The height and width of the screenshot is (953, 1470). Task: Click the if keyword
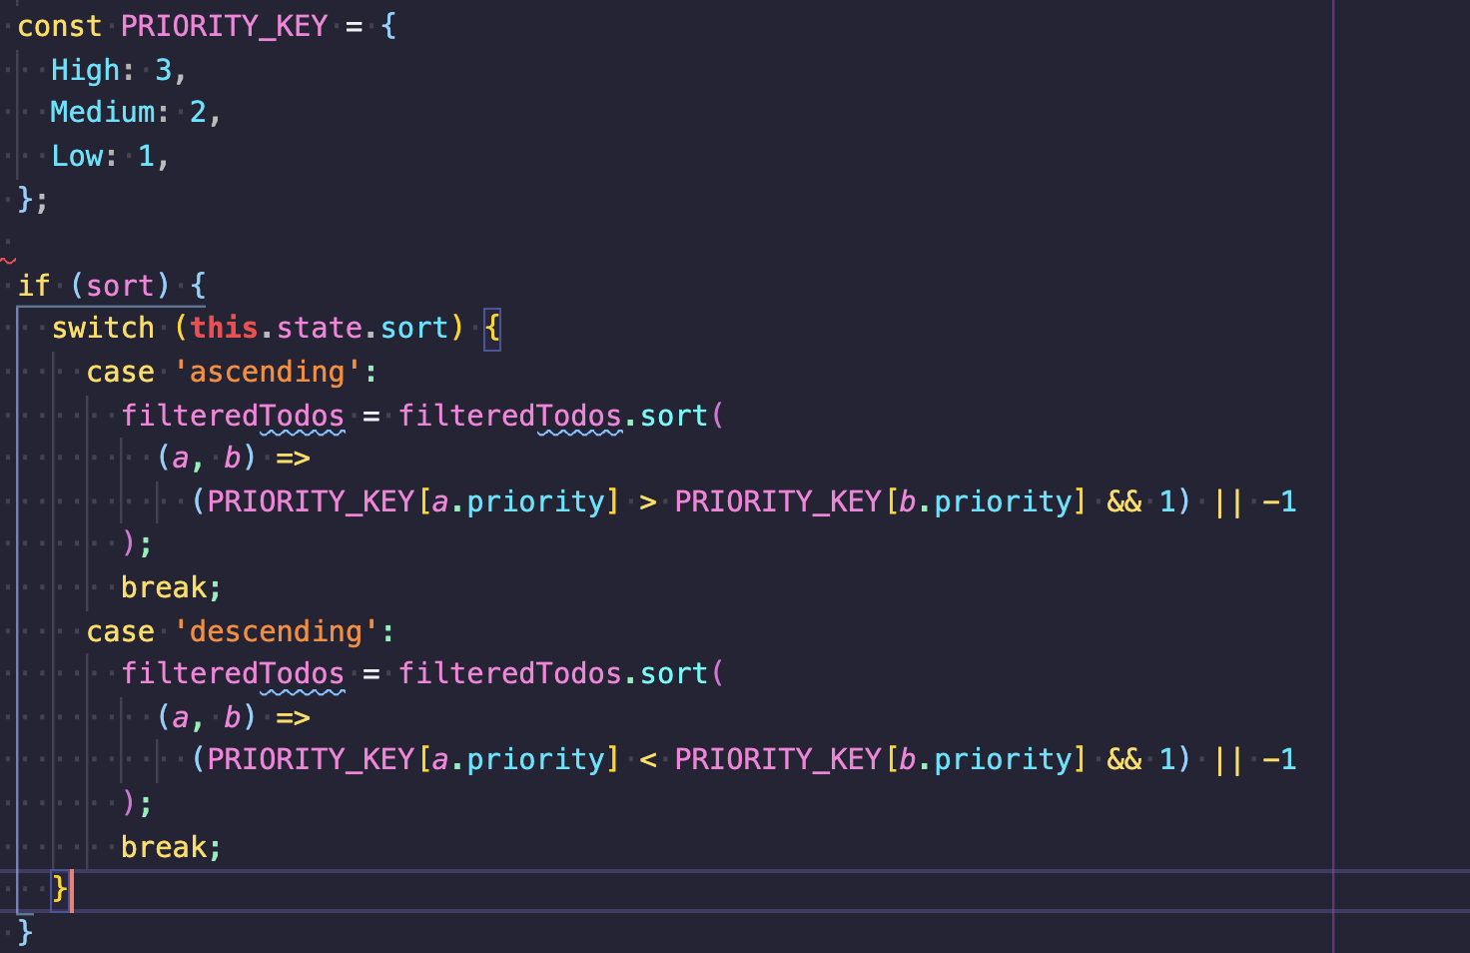[33, 286]
